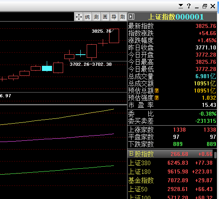
Task: Show help for 预估总额
Action: pyautogui.click(x=157, y=91)
